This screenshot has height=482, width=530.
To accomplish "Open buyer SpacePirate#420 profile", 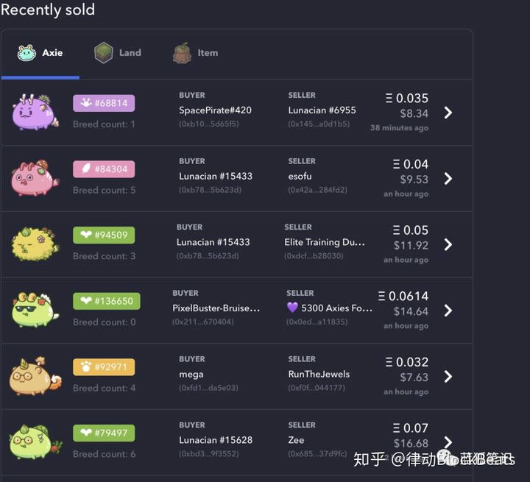I will pyautogui.click(x=215, y=110).
